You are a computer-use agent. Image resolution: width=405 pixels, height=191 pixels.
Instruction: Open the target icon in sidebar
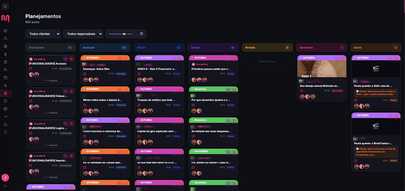point(5,46)
